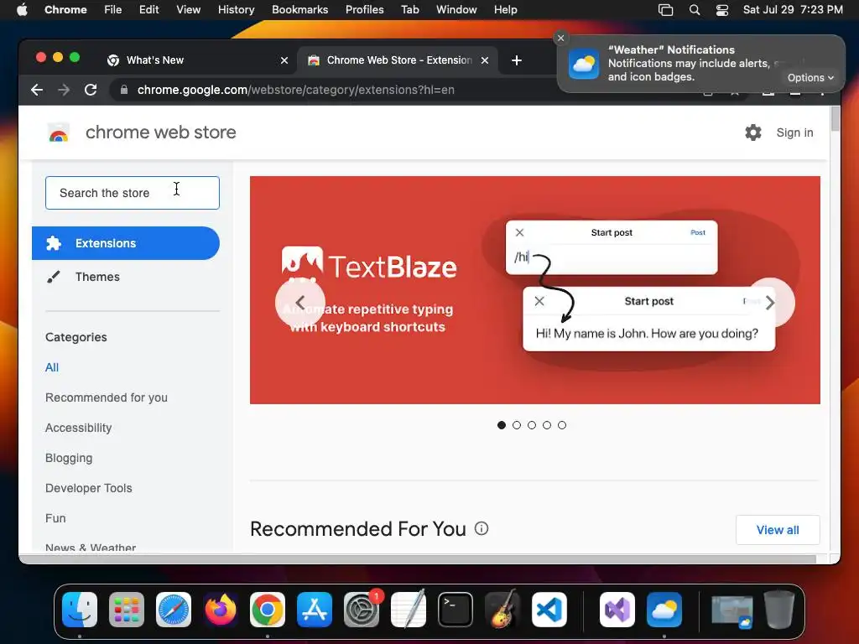This screenshot has height=644, width=859.
Task: Launch Safari from the dock
Action: 174,610
